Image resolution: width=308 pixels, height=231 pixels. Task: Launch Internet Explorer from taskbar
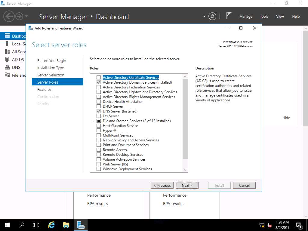pos(51,225)
